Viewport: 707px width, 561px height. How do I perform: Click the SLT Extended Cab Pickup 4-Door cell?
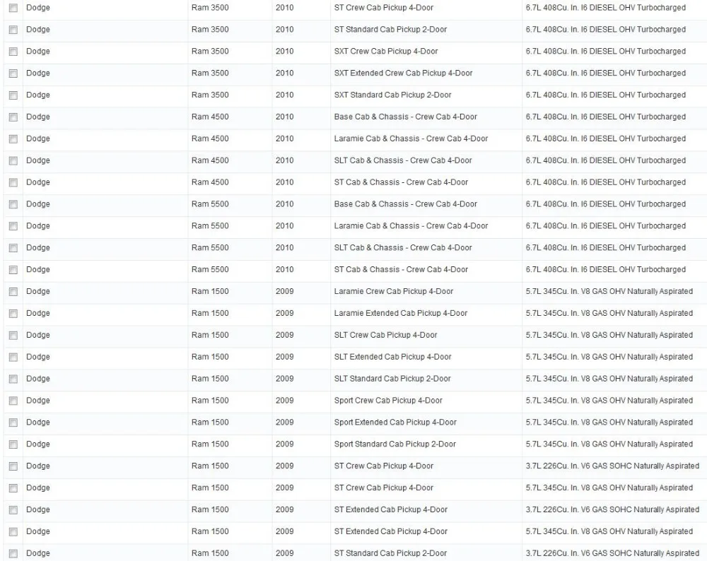[x=392, y=357]
